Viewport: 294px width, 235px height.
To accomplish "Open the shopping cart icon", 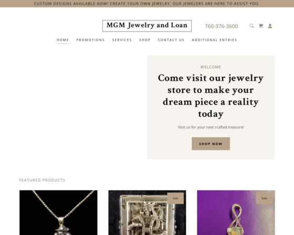I will tap(261, 26).
